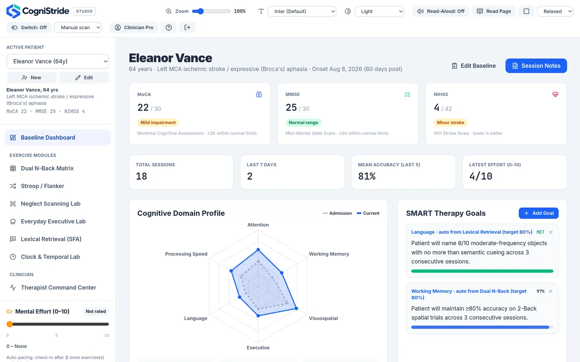Click the MoCA score card
This screenshot has width=580, height=362.
click(200, 114)
